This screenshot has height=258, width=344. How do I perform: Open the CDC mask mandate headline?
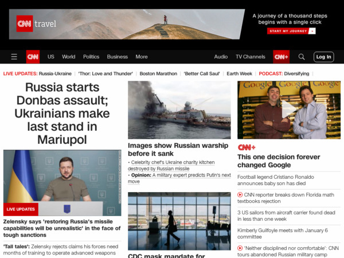pos(166,256)
